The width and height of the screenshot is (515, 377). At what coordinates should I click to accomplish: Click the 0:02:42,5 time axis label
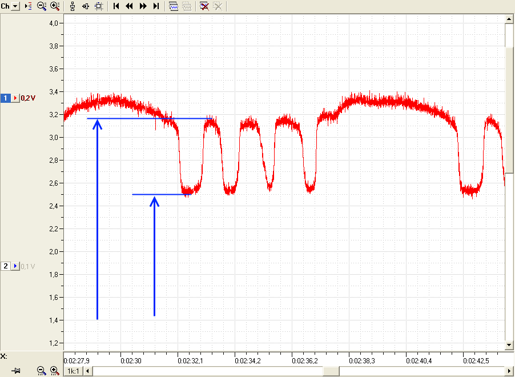click(476, 361)
